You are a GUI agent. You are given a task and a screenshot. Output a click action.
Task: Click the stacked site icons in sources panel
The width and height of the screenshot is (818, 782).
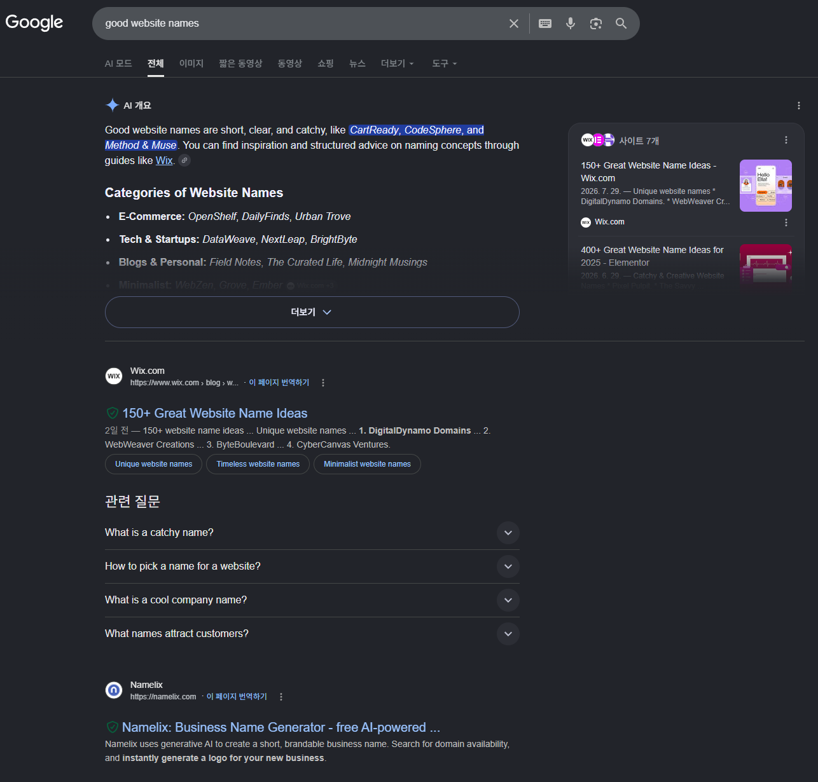598,140
